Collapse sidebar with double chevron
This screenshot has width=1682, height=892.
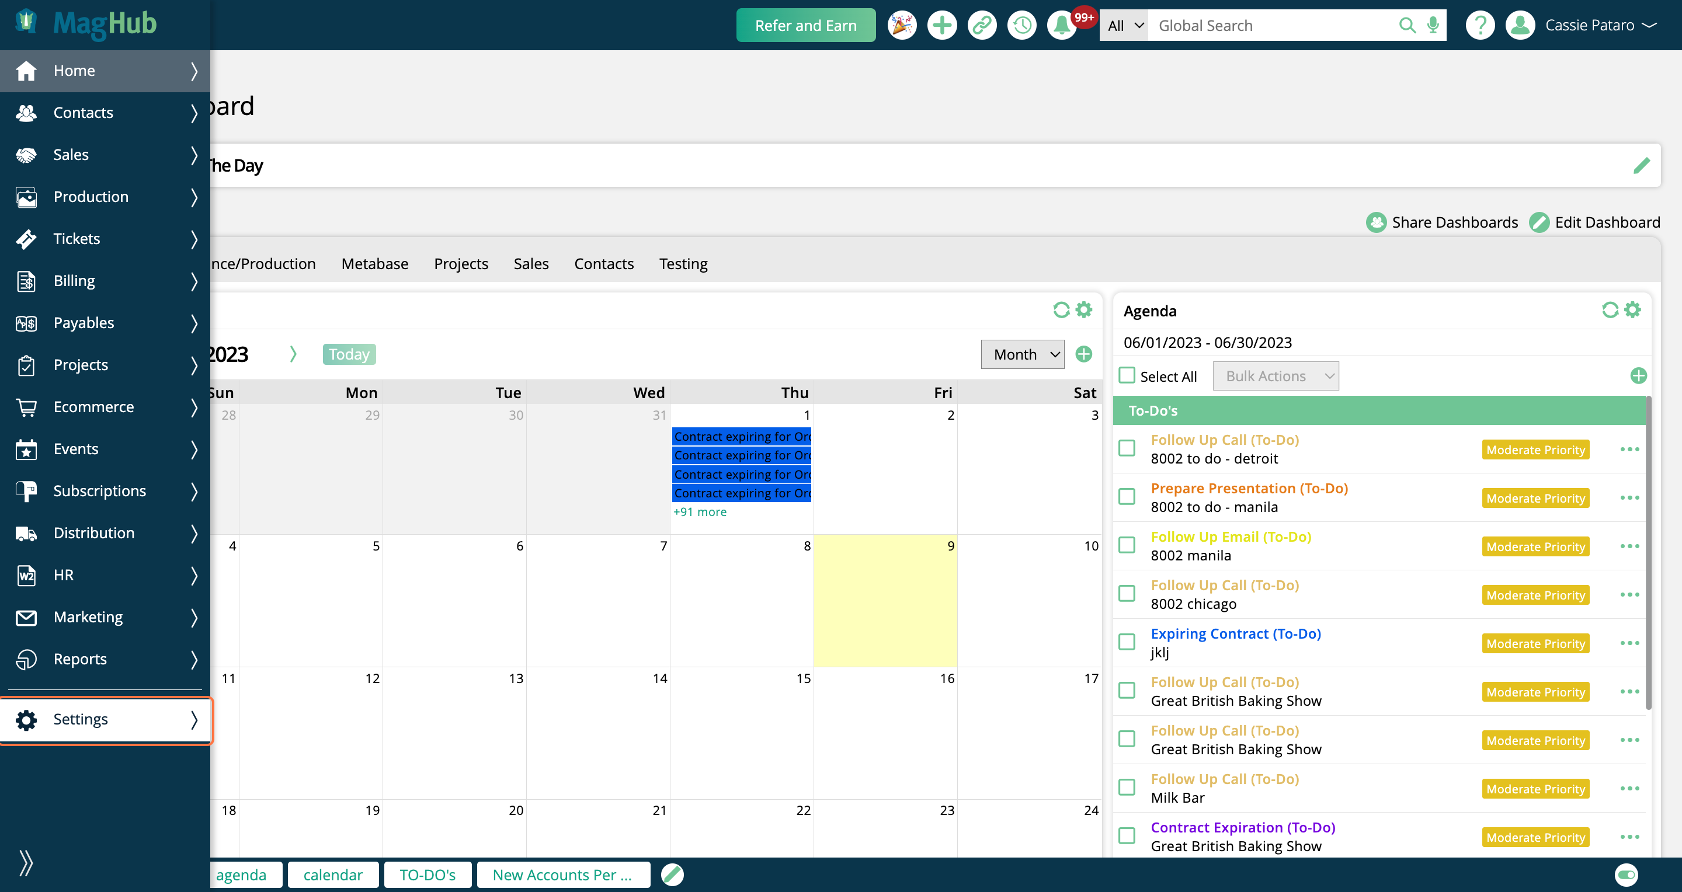(x=26, y=863)
